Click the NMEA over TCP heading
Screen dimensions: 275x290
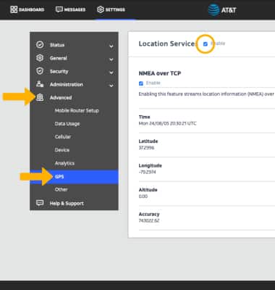160,73
